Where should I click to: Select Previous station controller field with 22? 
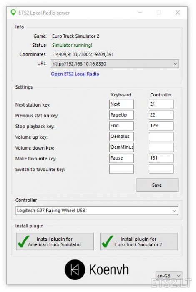pos(161,115)
